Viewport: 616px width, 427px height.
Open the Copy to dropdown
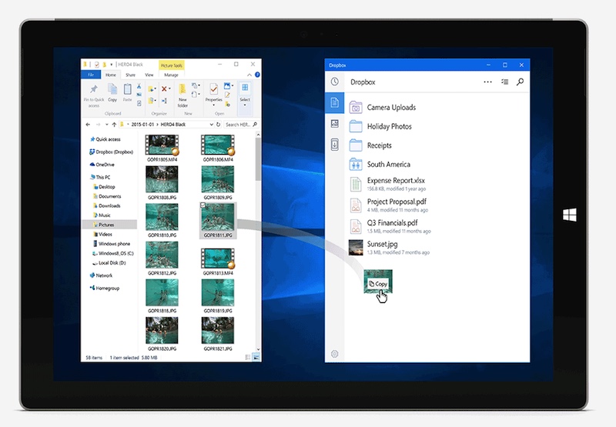pyautogui.click(x=152, y=101)
